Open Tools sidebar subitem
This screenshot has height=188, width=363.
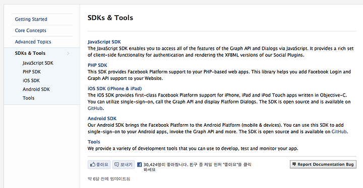click(x=28, y=98)
